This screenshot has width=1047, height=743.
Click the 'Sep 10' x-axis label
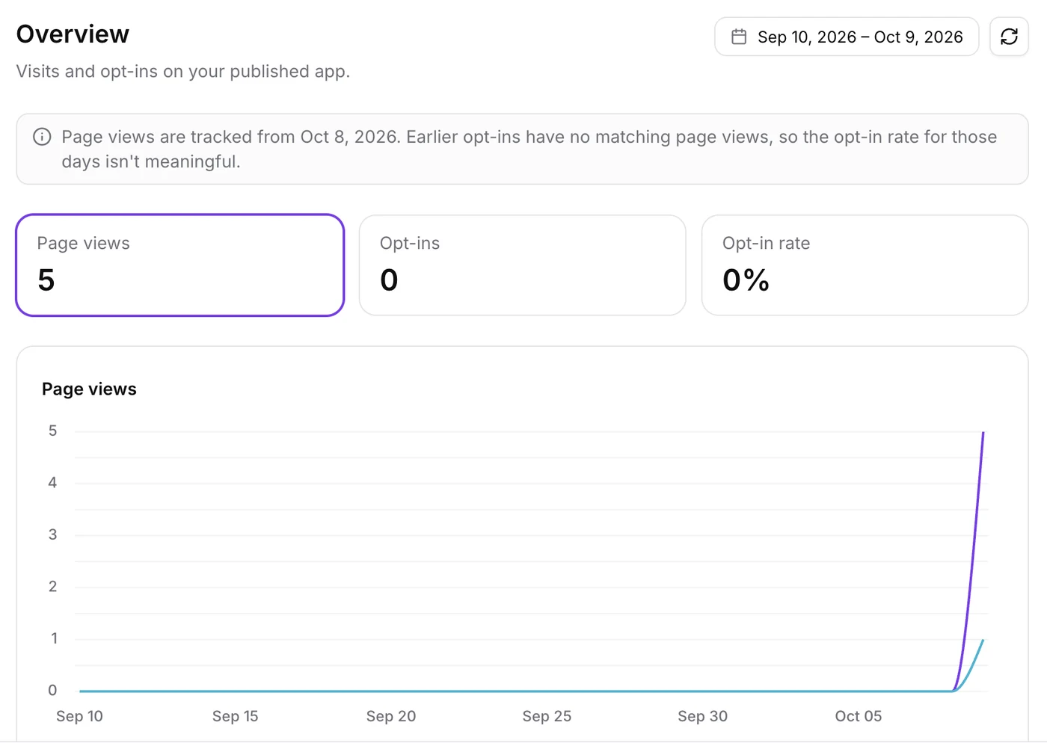click(79, 716)
